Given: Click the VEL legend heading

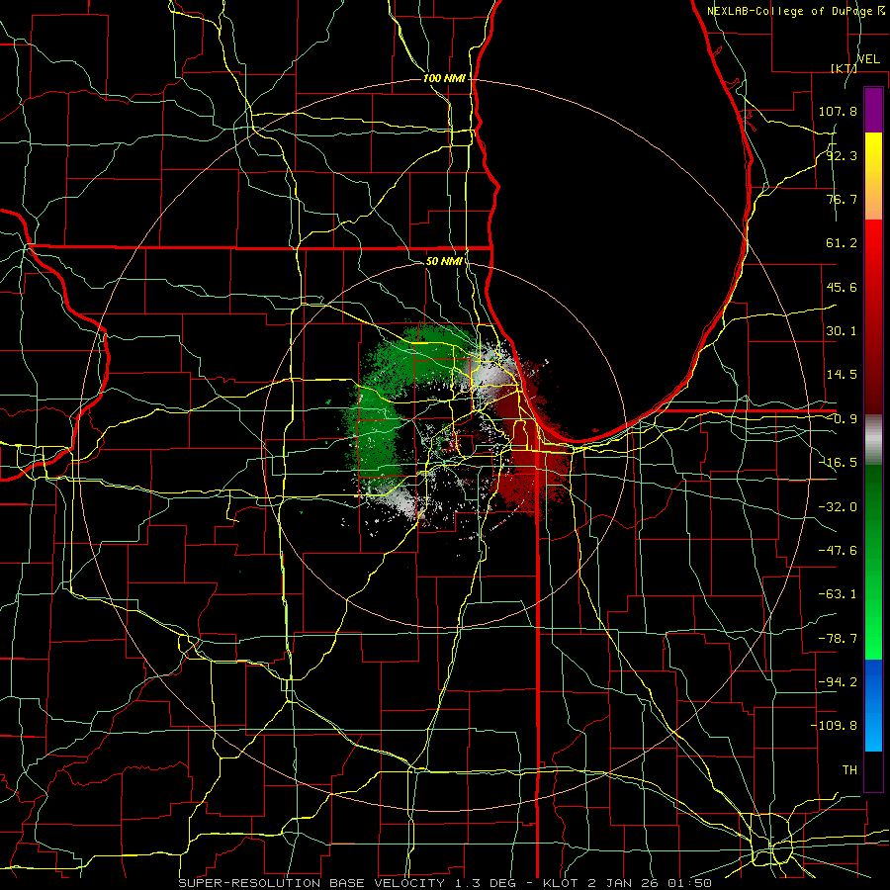Looking at the screenshot, I should pyautogui.click(x=869, y=59).
